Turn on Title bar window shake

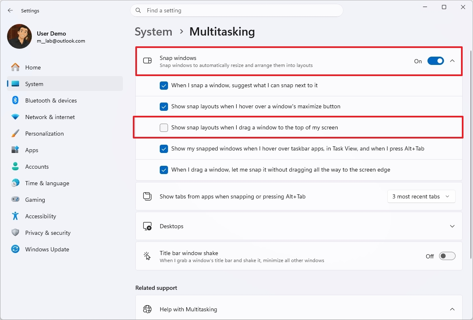[447, 256]
